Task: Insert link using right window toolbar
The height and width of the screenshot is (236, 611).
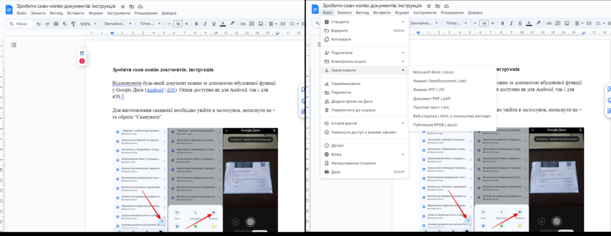Action: tap(549, 24)
